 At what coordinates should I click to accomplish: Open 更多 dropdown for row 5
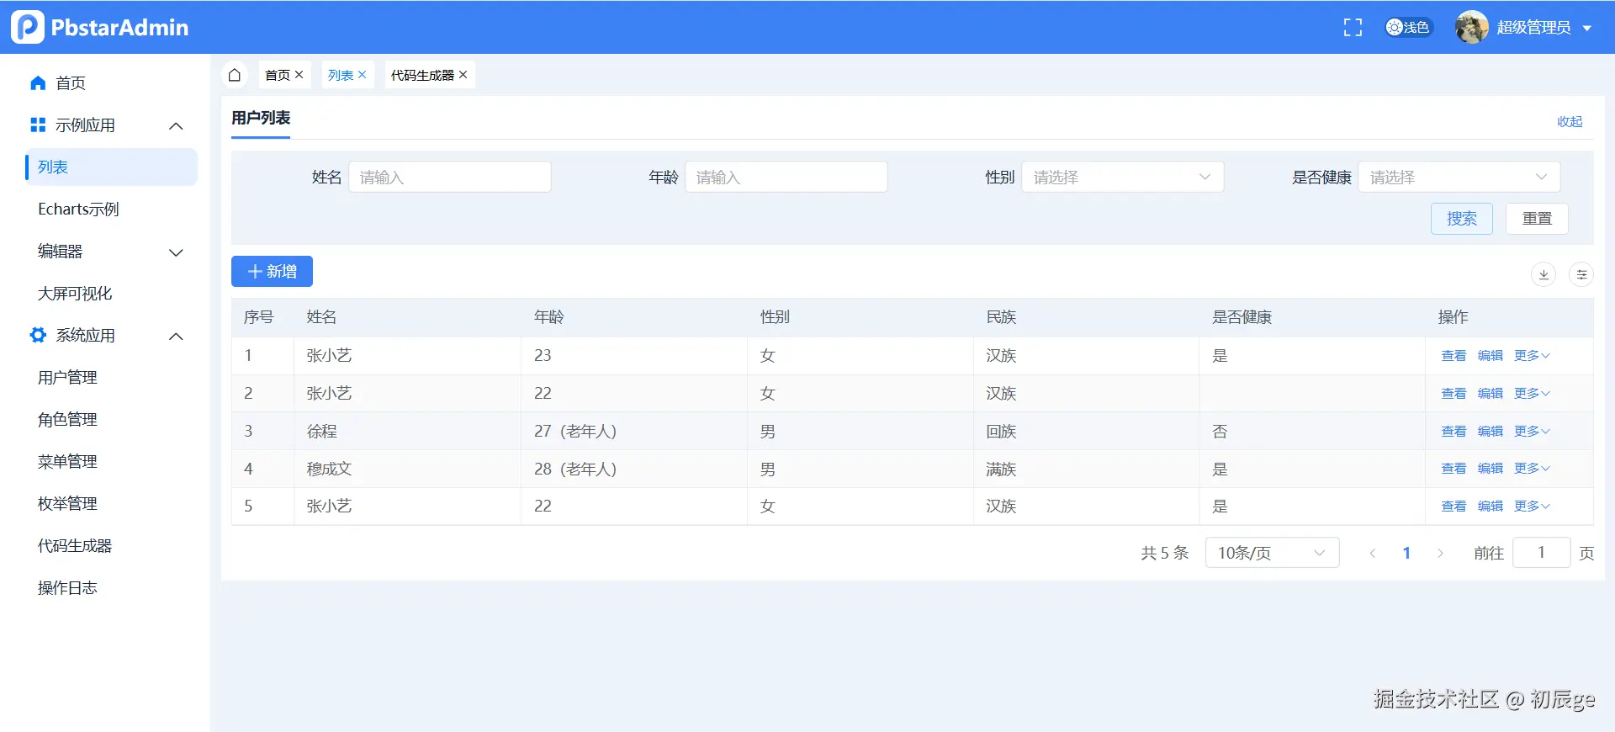click(x=1532, y=506)
